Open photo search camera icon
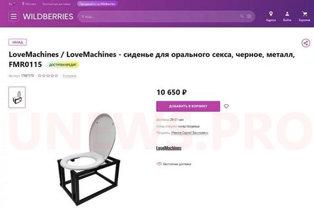Image resolution: width=314 pixels, height=209 pixels. coord(249,17)
